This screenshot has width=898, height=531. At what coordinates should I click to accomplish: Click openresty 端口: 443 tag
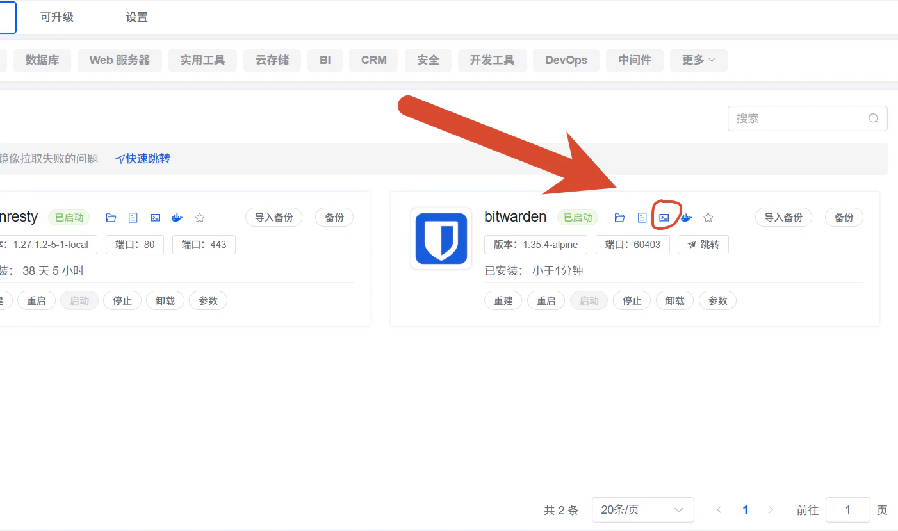(204, 245)
